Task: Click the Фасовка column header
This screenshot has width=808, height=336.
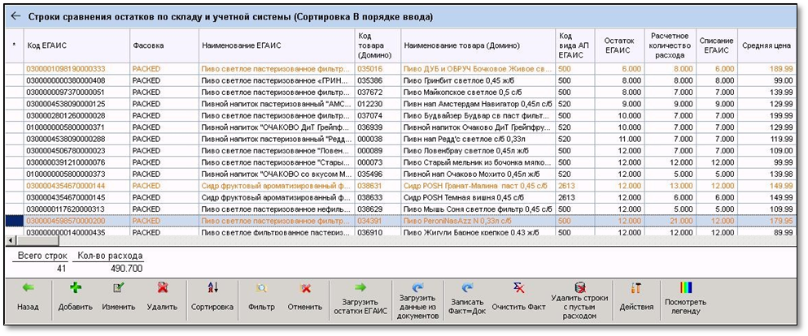Action: click(164, 45)
